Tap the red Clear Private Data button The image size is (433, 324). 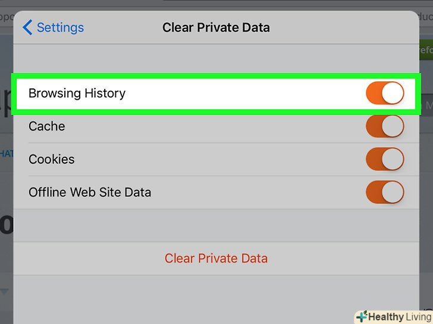[x=216, y=258]
